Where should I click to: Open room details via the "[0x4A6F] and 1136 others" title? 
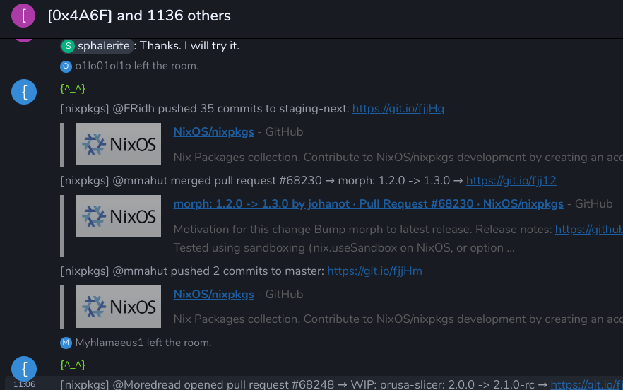[x=139, y=16]
